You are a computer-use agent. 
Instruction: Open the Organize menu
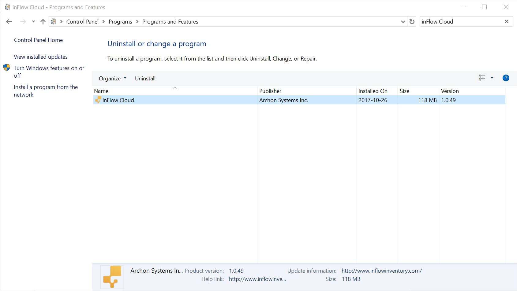[x=112, y=79]
